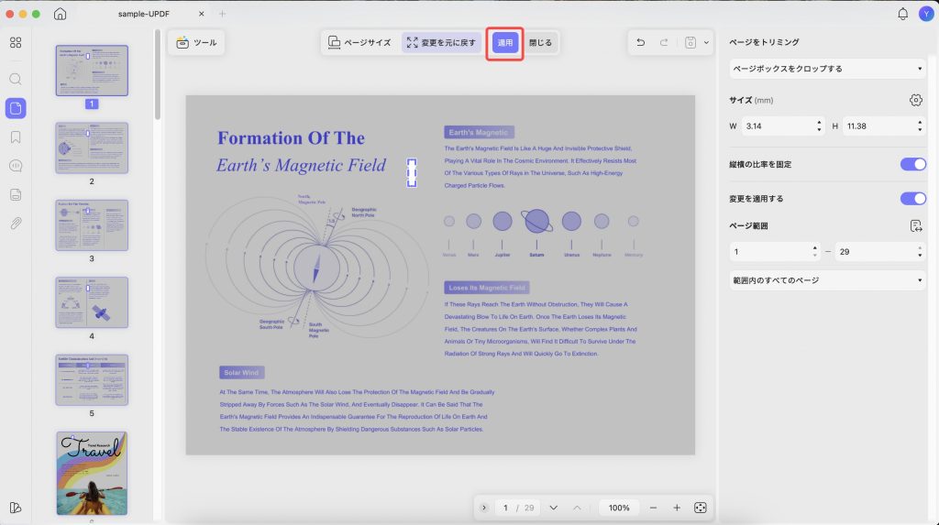
Task: Open the attachment paperclip icon
Action: coord(16,224)
